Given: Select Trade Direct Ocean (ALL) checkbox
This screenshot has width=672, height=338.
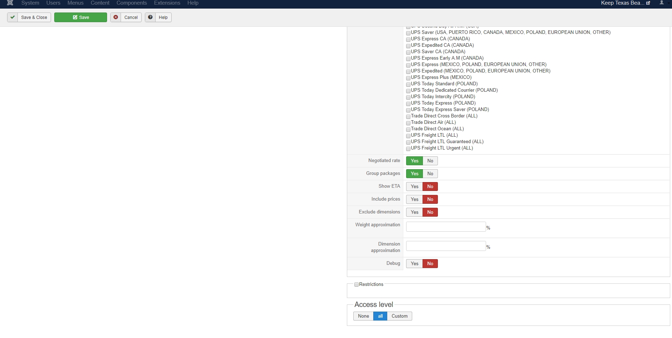Looking at the screenshot, I should coord(408,129).
